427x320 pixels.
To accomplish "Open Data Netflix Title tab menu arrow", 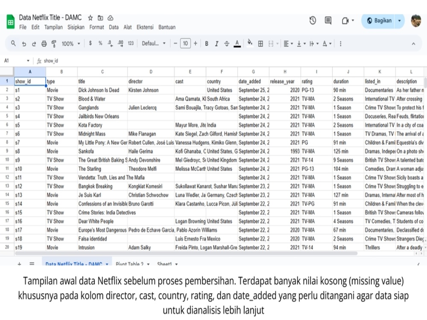I will [x=107, y=264].
